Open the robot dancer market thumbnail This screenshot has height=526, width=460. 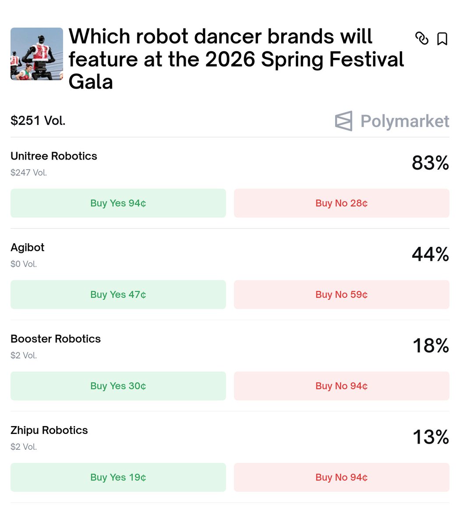(37, 54)
